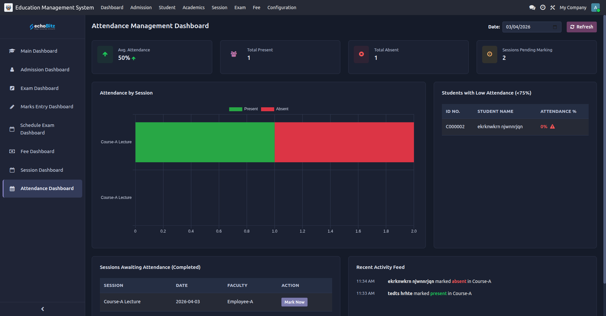Open the Exam top menu
This screenshot has height=316, width=606.
240,8
